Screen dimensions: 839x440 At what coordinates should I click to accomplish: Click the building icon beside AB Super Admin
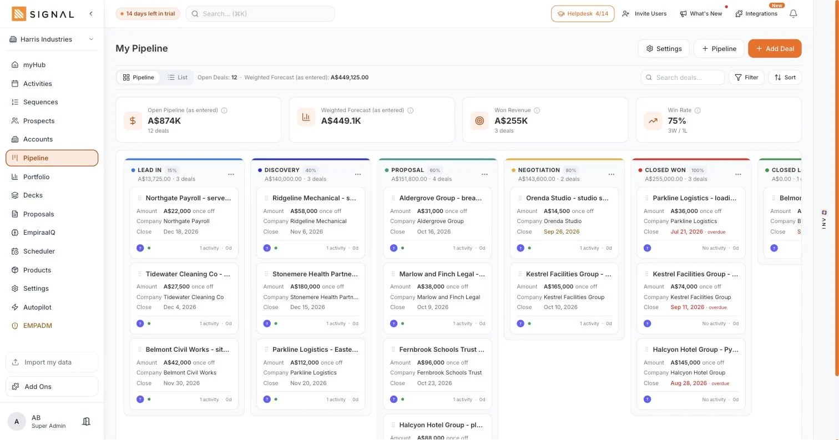pos(86,422)
